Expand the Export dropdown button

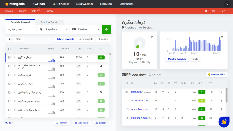pyautogui.click(x=102, y=123)
